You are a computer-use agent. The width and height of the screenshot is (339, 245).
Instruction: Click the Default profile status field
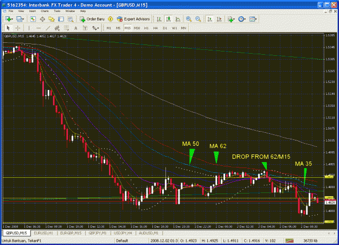click(131, 241)
